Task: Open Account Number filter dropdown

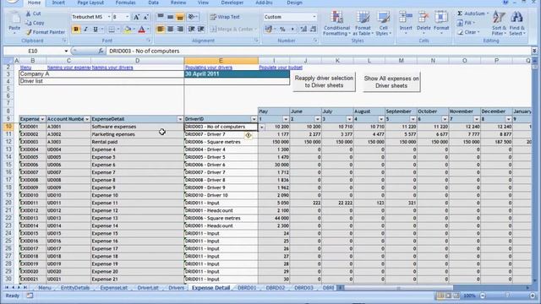Action: click(87, 119)
